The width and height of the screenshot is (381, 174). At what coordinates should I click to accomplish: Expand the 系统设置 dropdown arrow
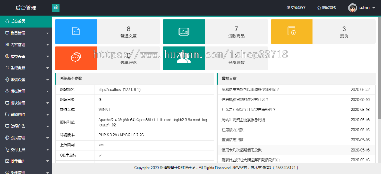tap(47, 80)
